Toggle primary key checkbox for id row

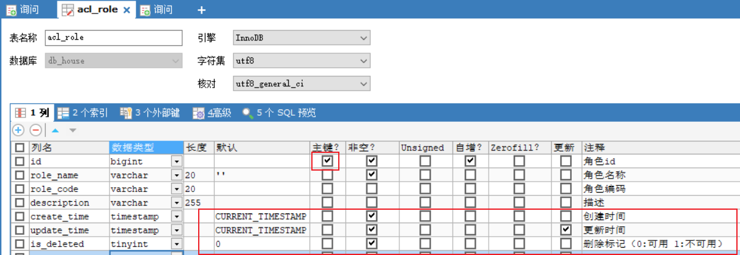pos(328,161)
